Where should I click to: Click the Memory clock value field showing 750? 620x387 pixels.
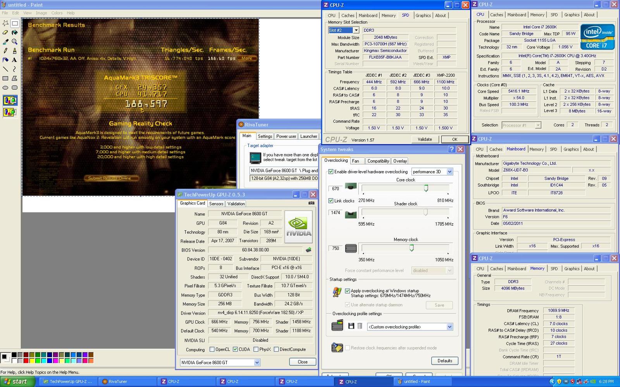pos(336,248)
